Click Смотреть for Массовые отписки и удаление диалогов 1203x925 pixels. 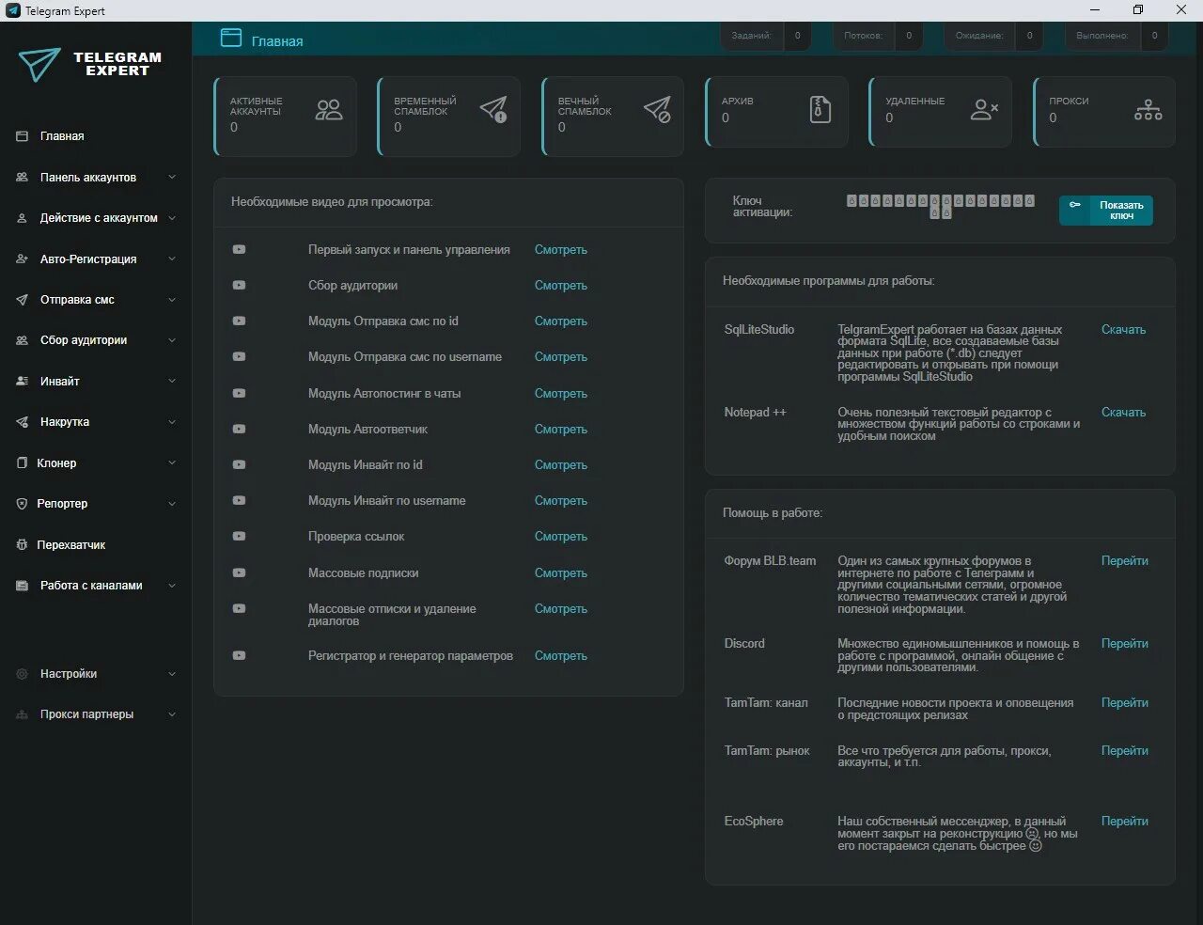(x=561, y=609)
